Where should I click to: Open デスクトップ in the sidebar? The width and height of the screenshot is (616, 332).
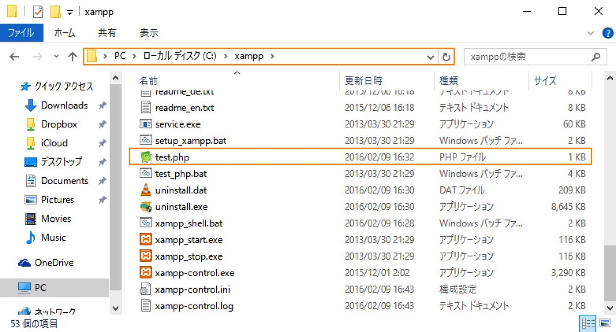pos(61,162)
